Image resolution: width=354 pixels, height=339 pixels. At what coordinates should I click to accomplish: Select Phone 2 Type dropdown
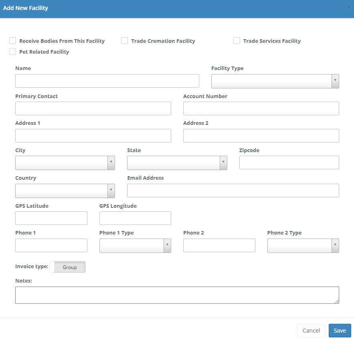303,245
